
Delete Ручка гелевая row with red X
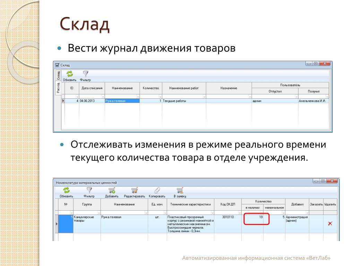[x=330, y=223]
